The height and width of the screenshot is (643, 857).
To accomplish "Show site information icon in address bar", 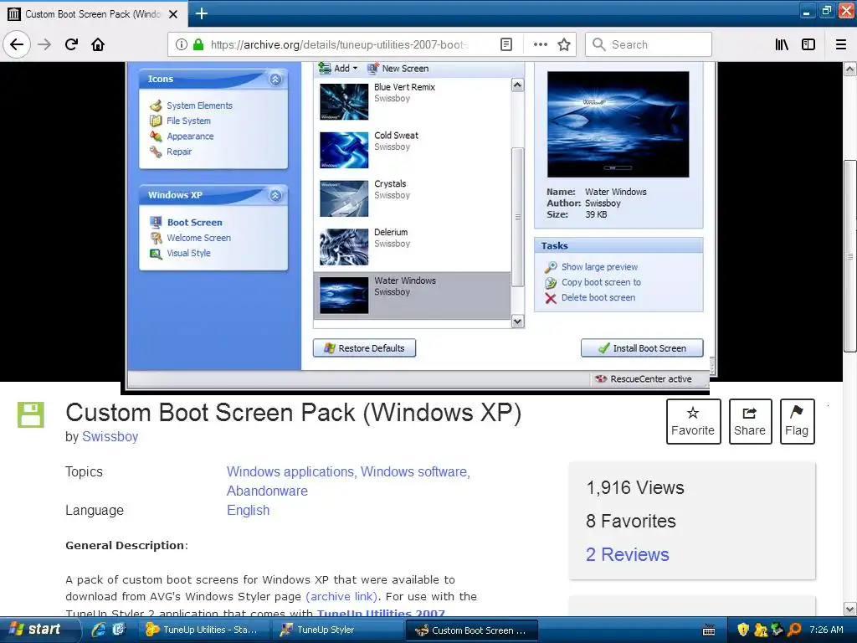I will coord(181,44).
